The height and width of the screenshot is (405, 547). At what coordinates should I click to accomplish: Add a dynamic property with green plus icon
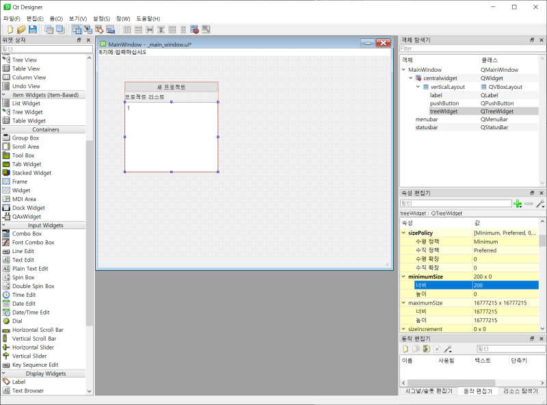(x=518, y=204)
